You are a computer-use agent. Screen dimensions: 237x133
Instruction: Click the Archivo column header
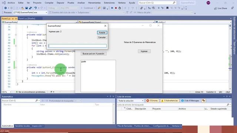(x=182, y=109)
